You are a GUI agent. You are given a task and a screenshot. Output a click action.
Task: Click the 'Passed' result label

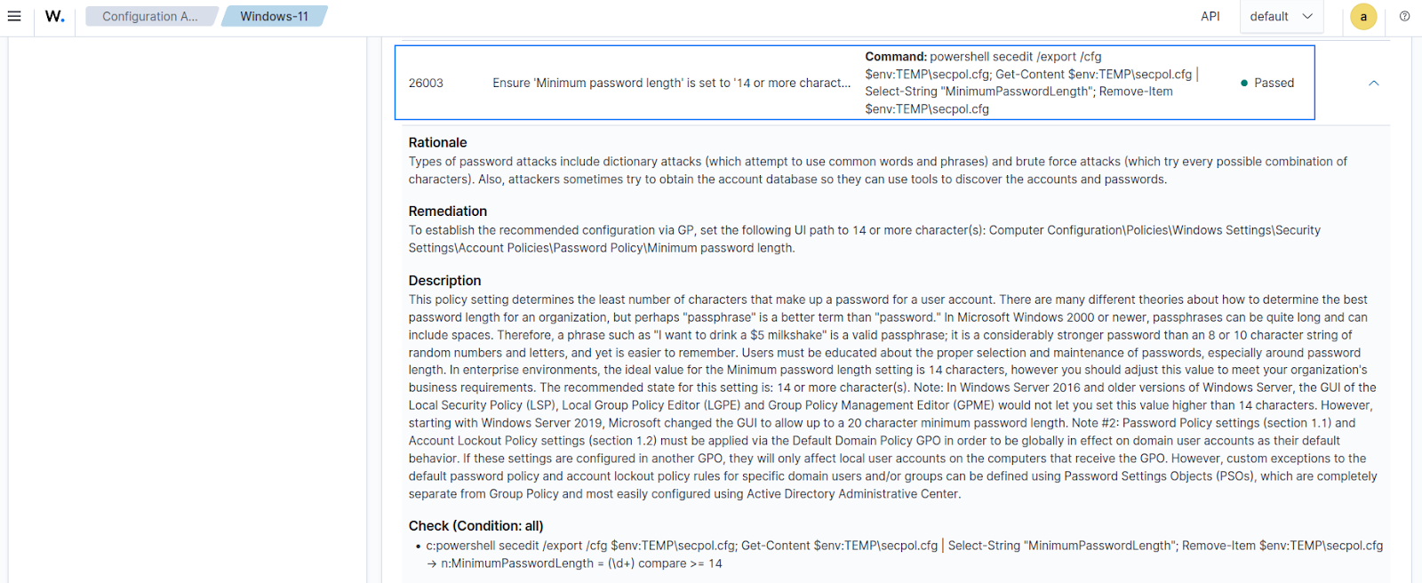[1273, 82]
